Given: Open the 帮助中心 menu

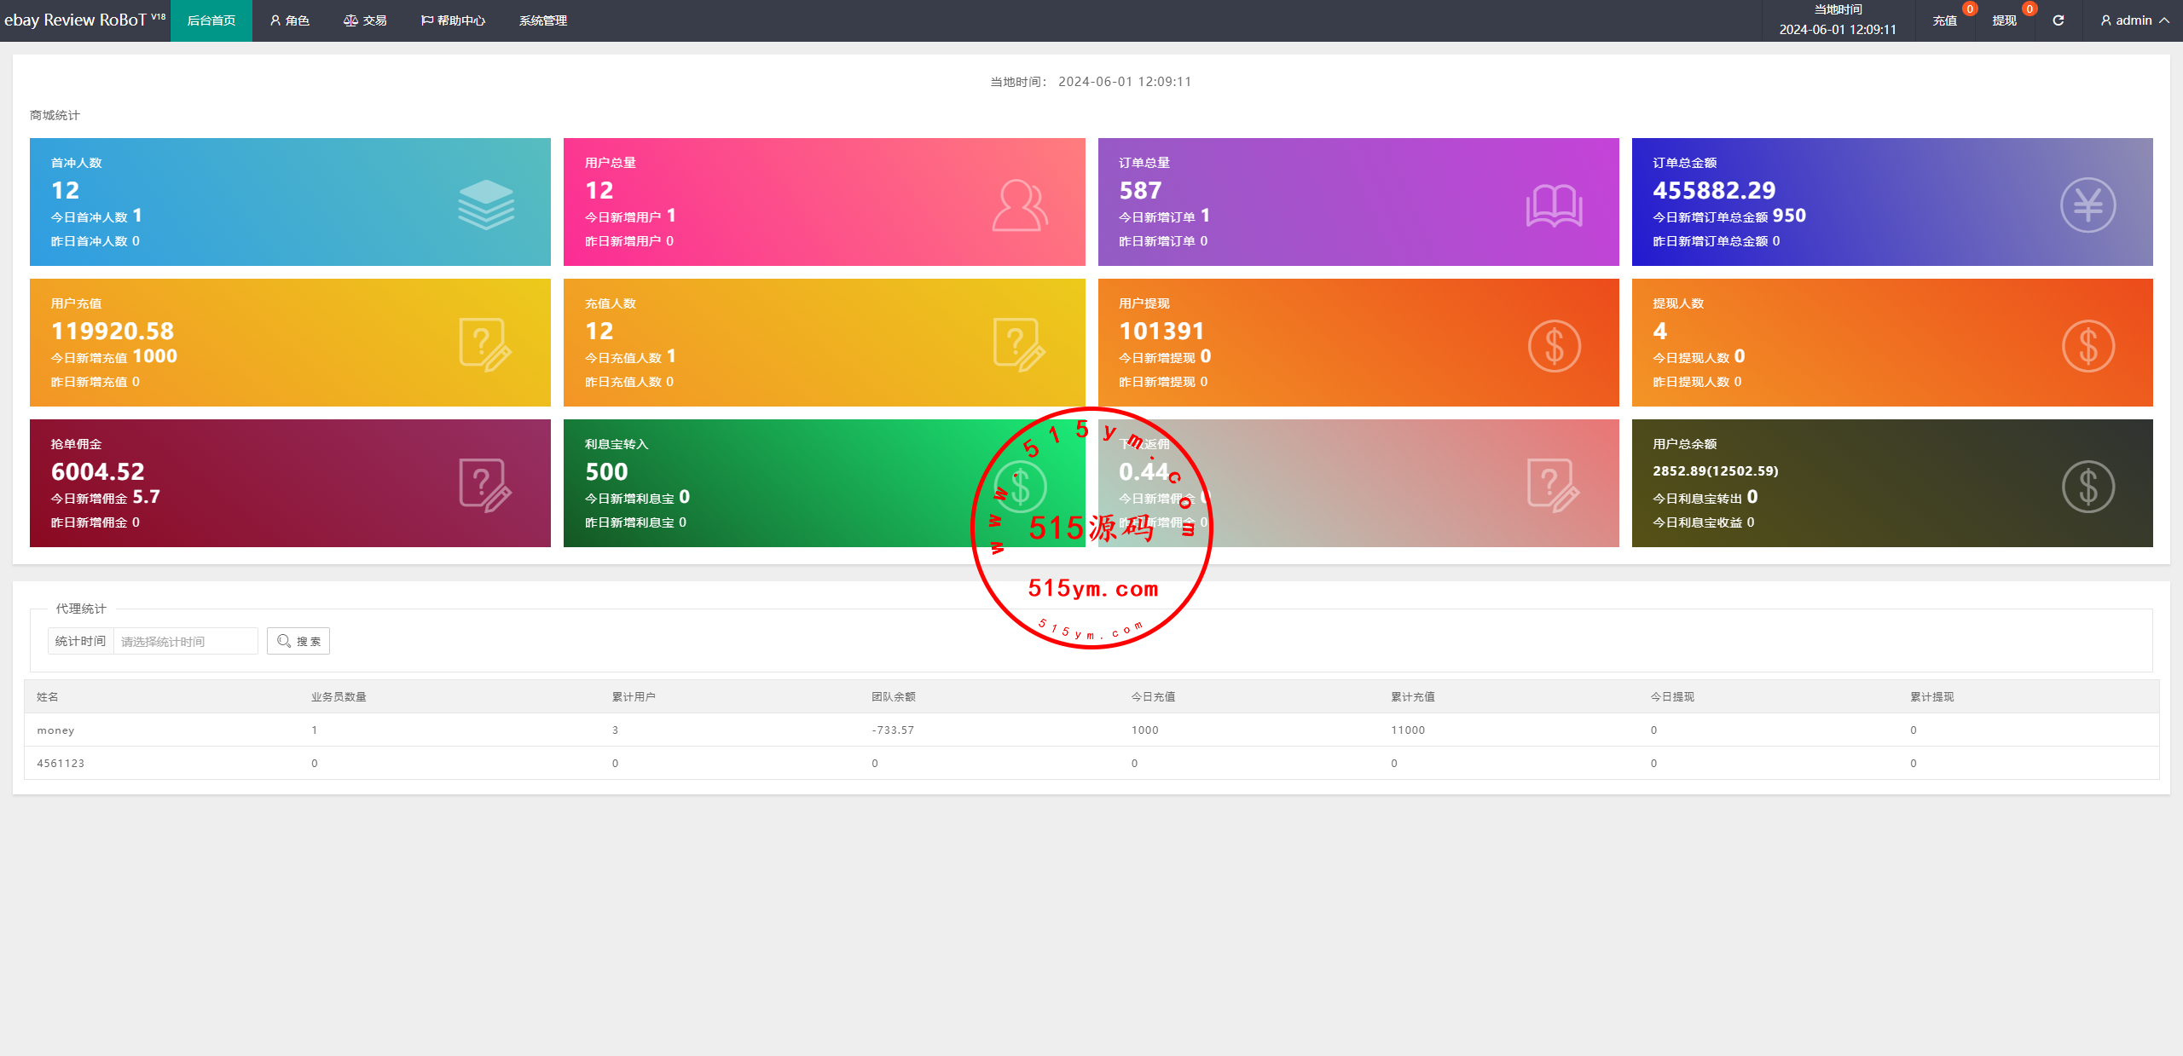Looking at the screenshot, I should [x=453, y=20].
